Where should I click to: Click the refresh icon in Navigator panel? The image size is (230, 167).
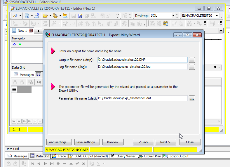(x=15, y=44)
